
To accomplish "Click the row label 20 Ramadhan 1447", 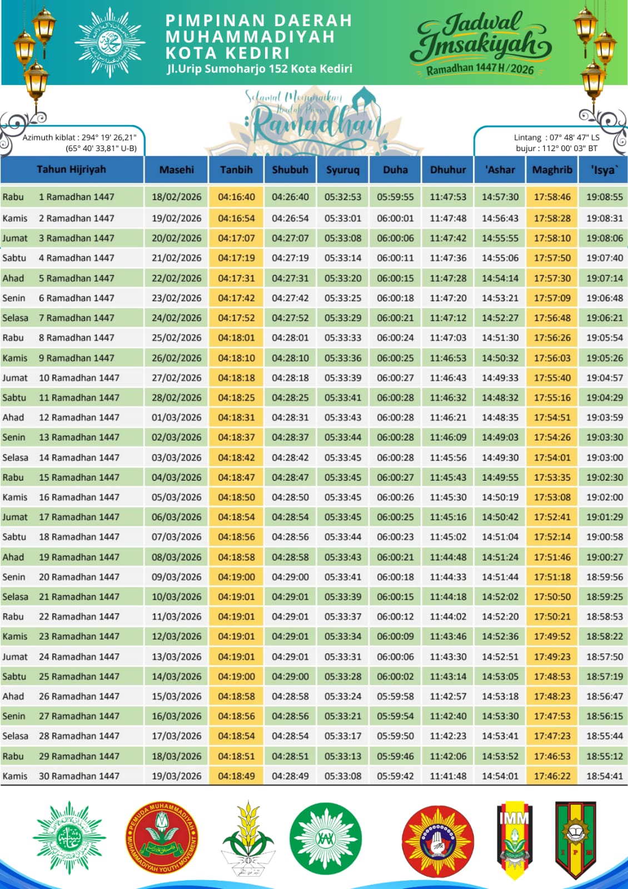I will pos(79,577).
